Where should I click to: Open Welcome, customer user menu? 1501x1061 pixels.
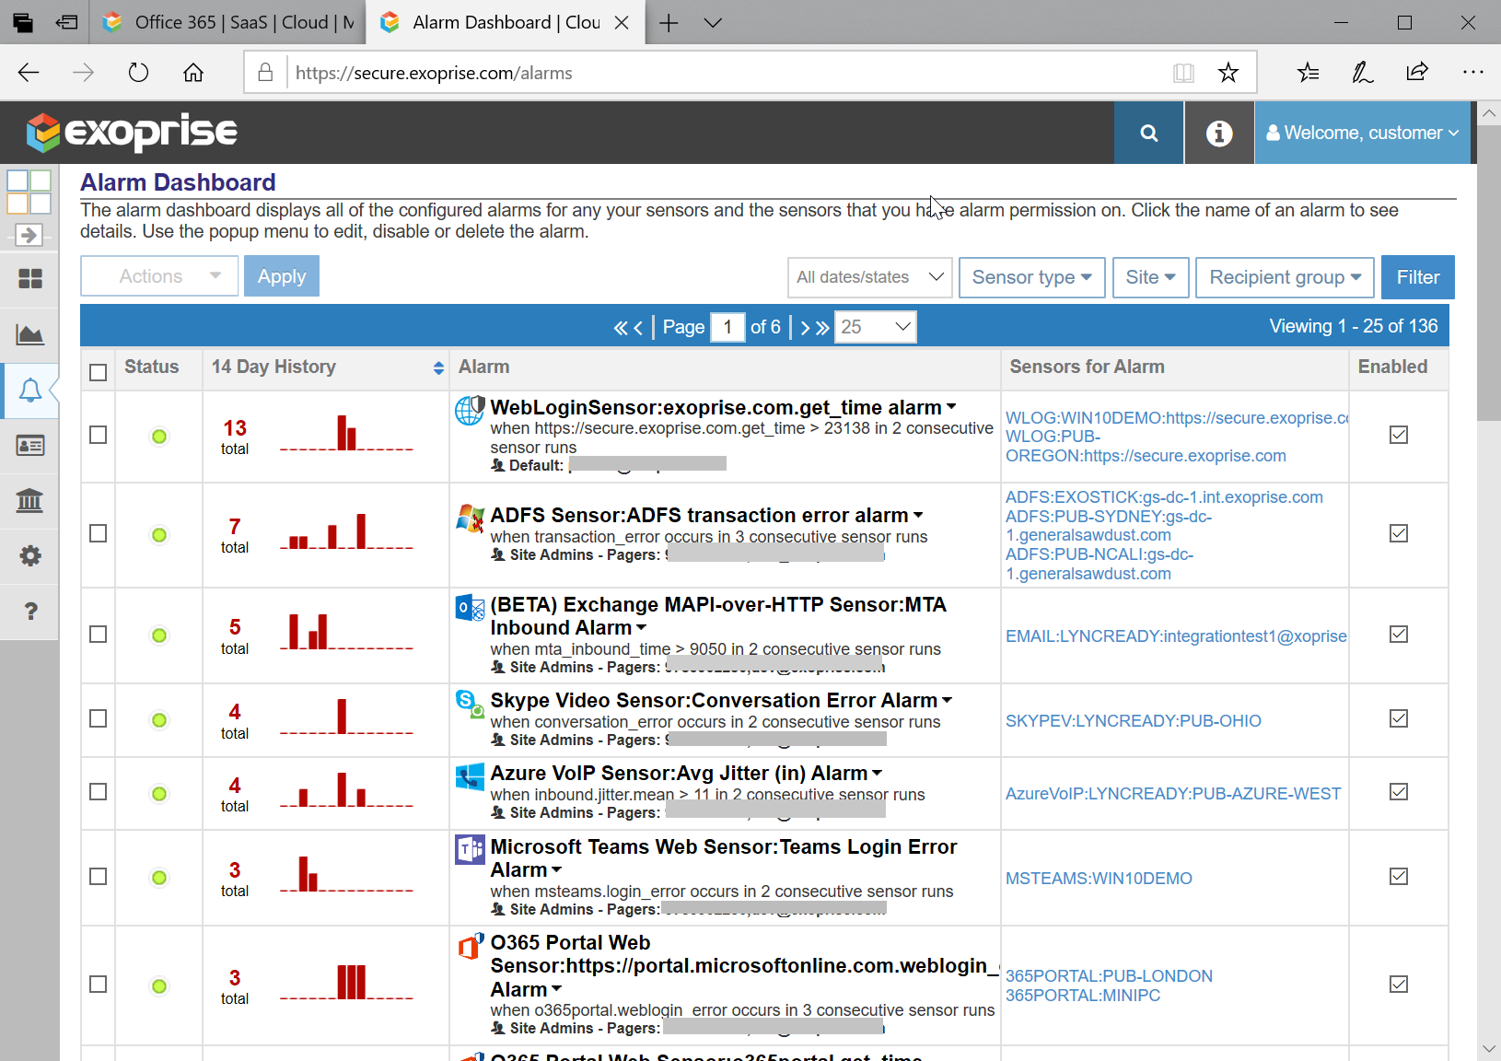click(1363, 133)
